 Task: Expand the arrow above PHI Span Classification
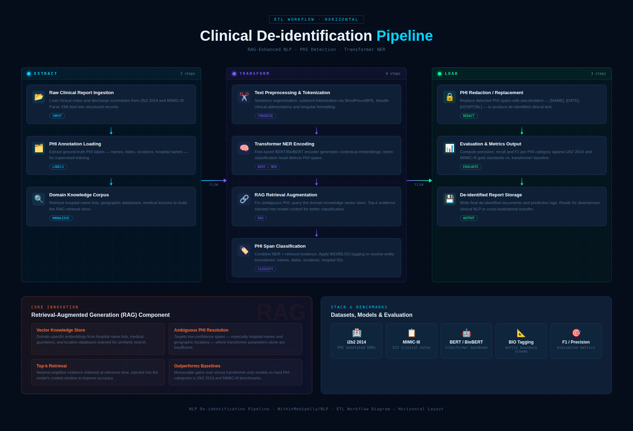coord(316,233)
